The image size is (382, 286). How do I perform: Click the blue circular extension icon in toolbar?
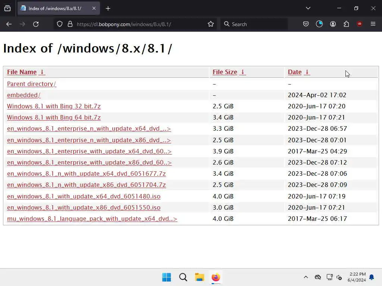(x=319, y=24)
